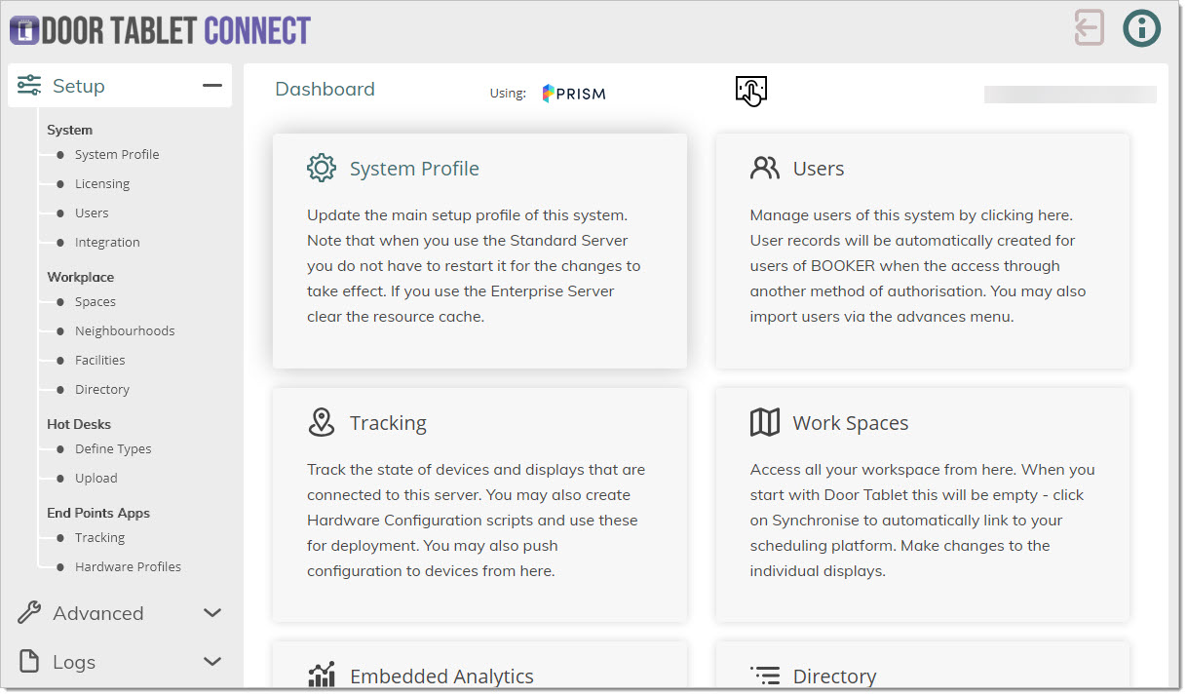Click the Work Spaces map icon
Screen dimensions: 1187x696
765,423
